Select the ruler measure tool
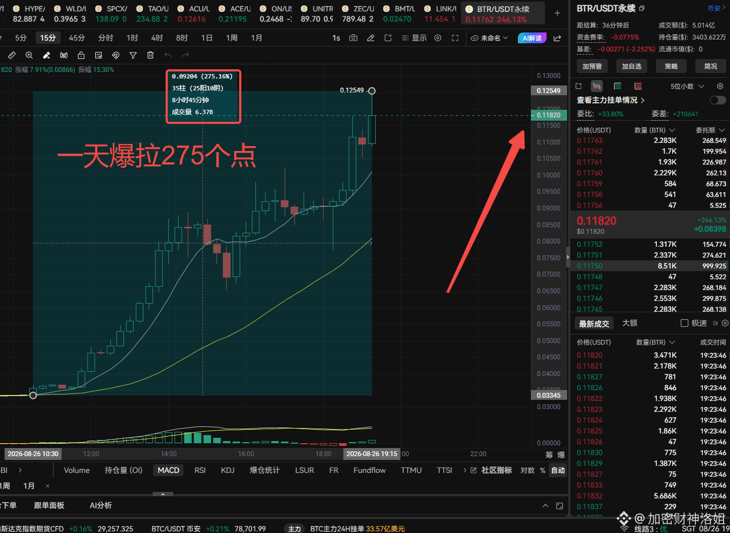 [x=12, y=55]
